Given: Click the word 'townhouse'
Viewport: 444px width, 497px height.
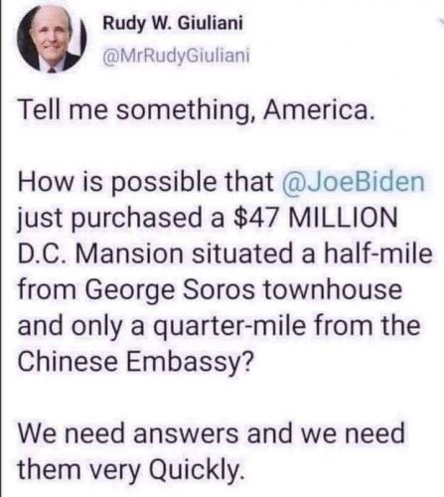Looking at the screenshot, I should [x=333, y=289].
